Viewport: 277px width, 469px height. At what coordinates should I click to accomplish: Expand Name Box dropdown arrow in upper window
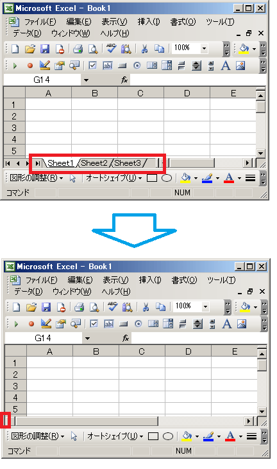point(87,80)
